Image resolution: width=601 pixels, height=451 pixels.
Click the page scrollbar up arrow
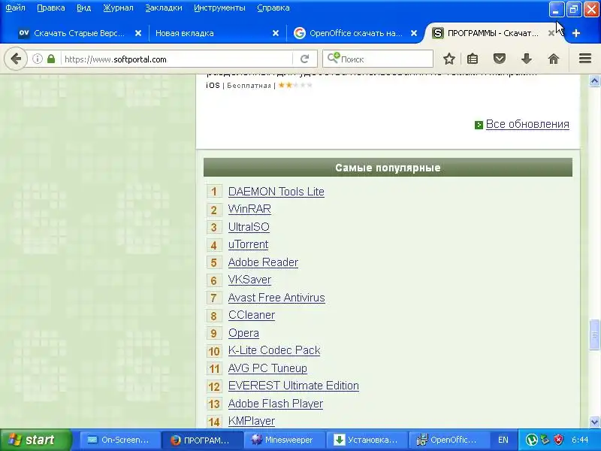click(594, 81)
